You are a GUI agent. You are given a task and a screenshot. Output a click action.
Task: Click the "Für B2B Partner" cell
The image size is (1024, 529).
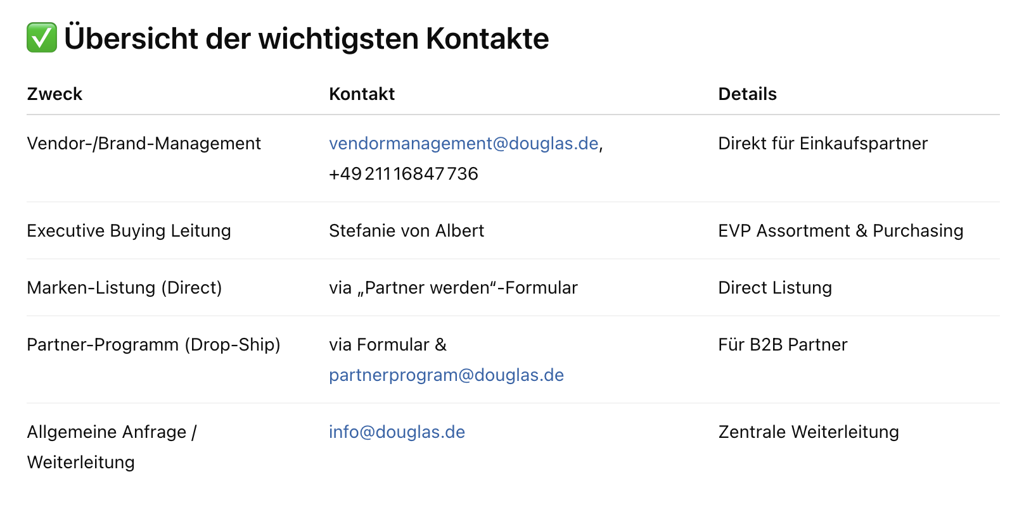(x=783, y=345)
